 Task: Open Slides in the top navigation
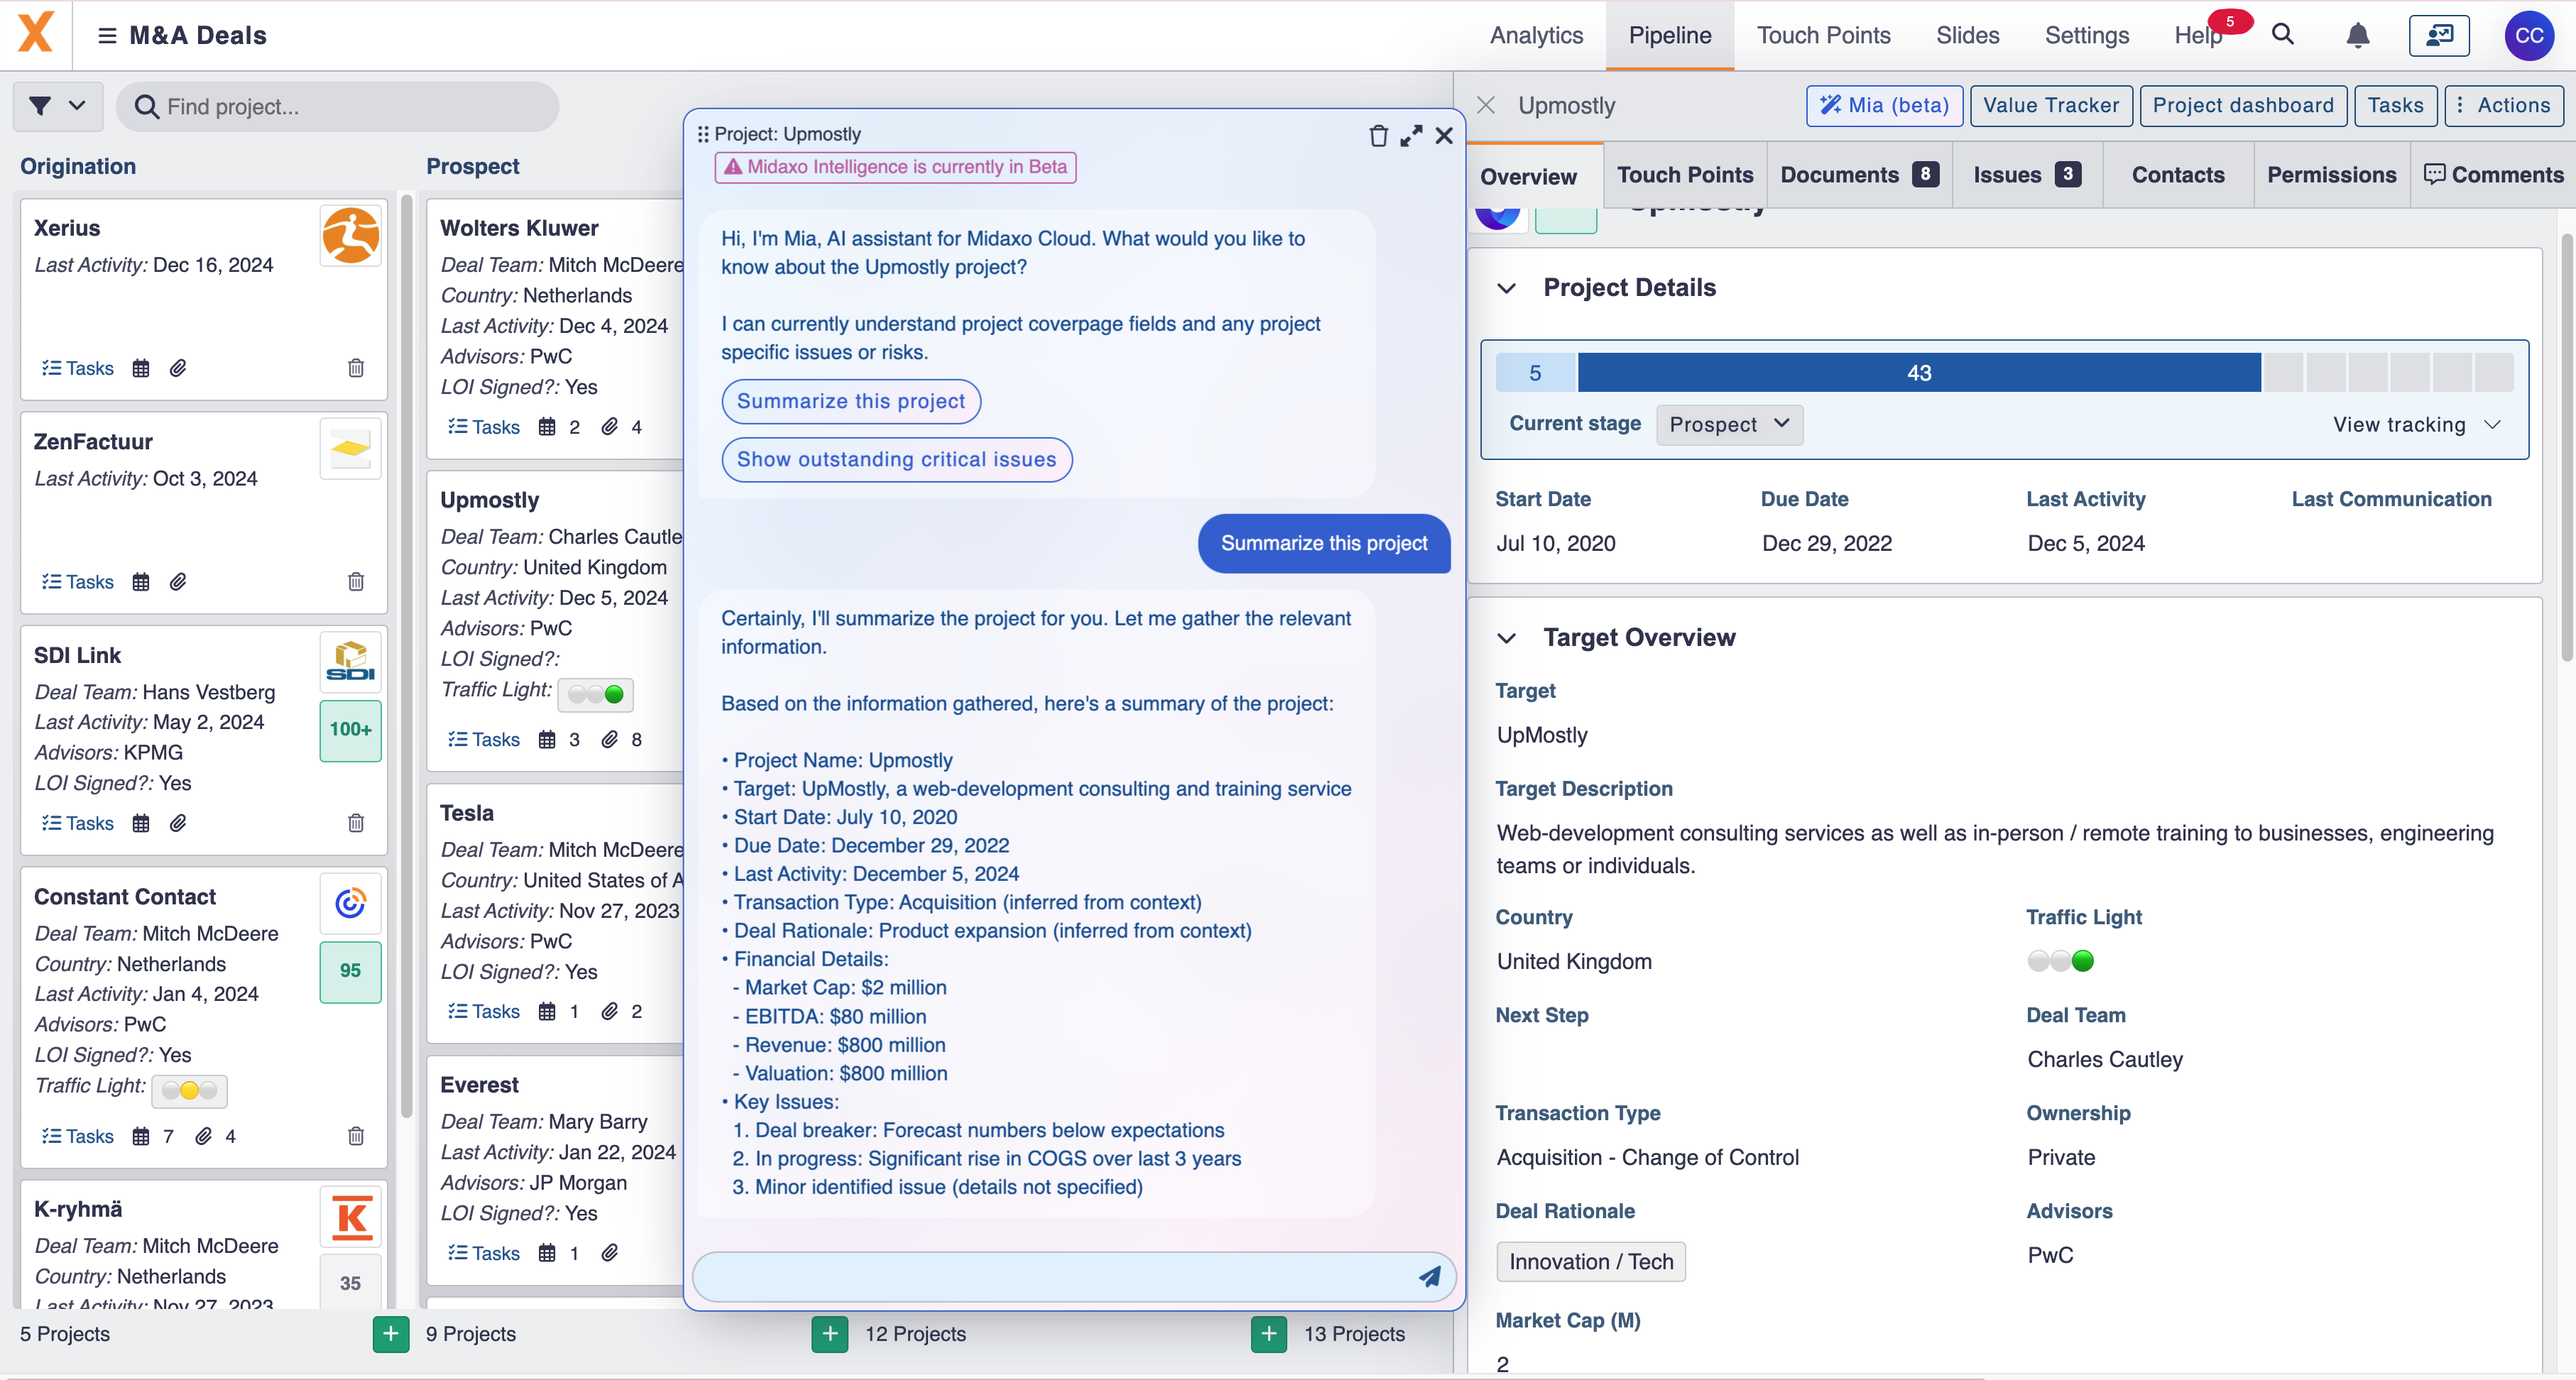tap(1968, 35)
